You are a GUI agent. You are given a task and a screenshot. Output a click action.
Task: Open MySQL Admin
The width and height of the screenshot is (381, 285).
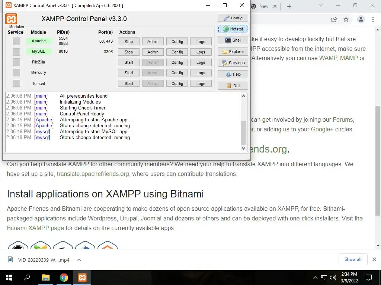(153, 52)
